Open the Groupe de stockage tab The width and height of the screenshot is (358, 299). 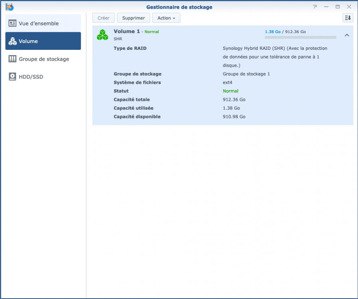coord(44,59)
